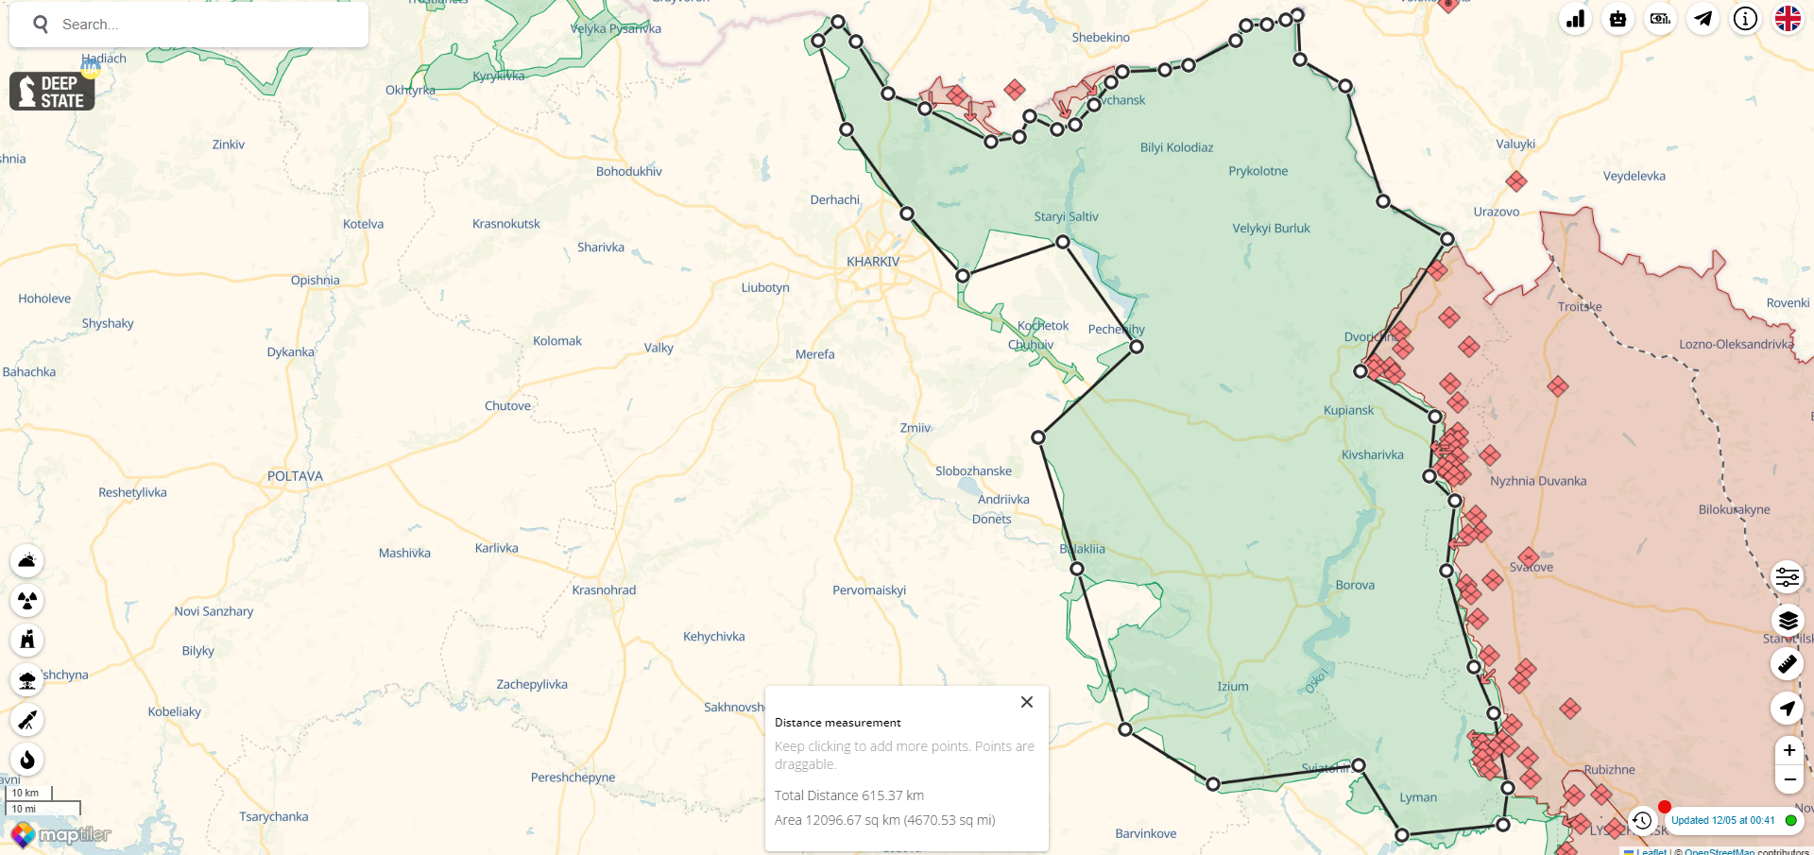
Task: Click the Kehychivka map label
Action: click(x=714, y=637)
